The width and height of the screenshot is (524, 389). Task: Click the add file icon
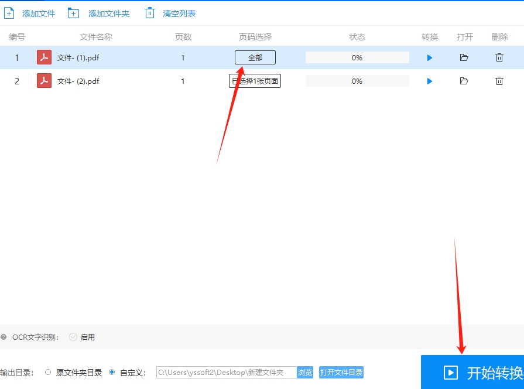pos(9,13)
